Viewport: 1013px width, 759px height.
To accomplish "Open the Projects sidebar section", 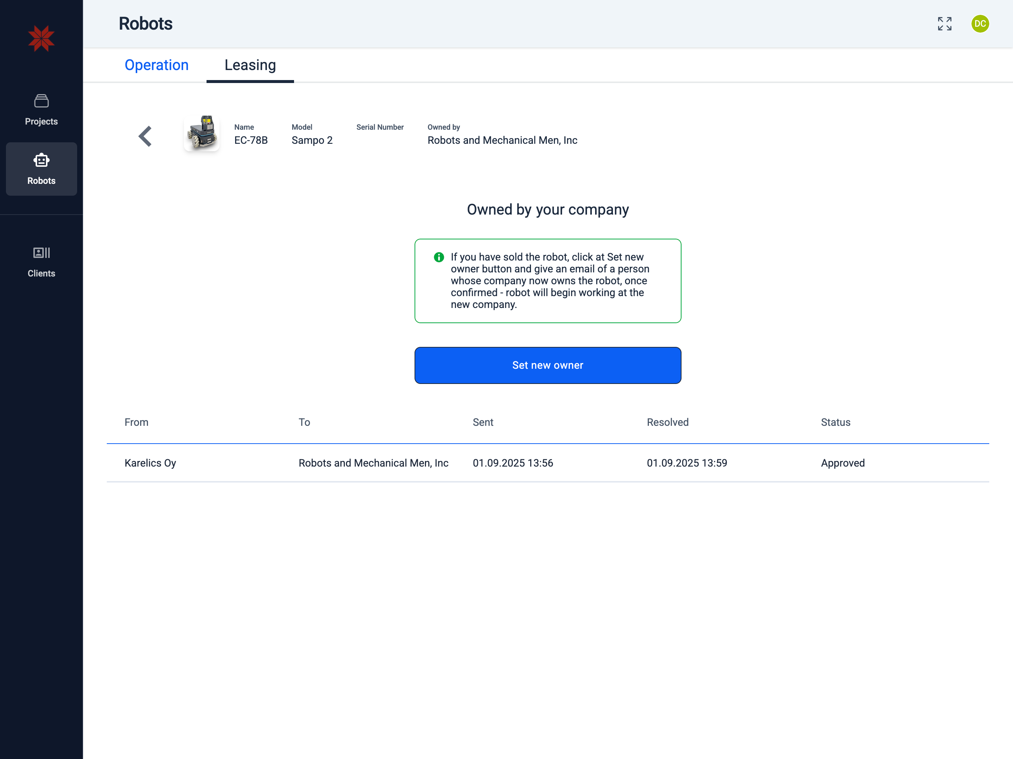I will (41, 110).
